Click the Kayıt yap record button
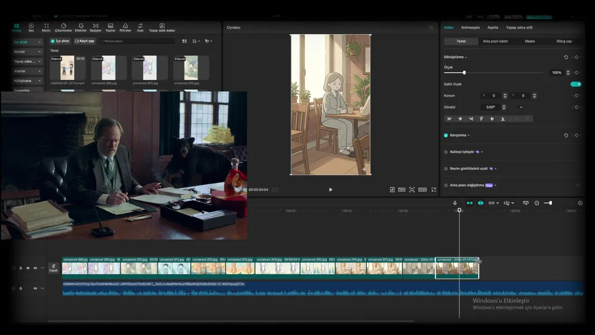 coord(85,41)
